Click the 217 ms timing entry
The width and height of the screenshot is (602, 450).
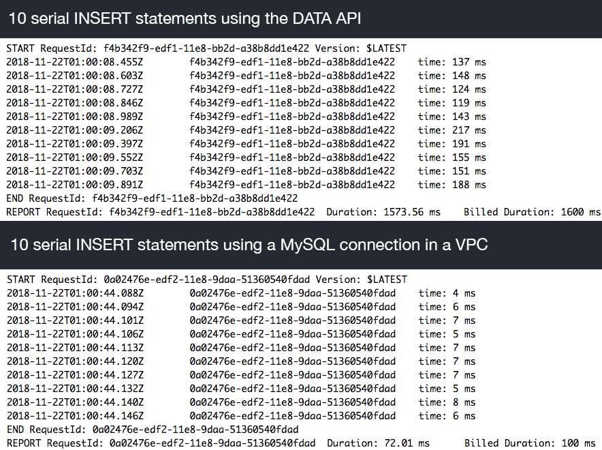(x=452, y=130)
